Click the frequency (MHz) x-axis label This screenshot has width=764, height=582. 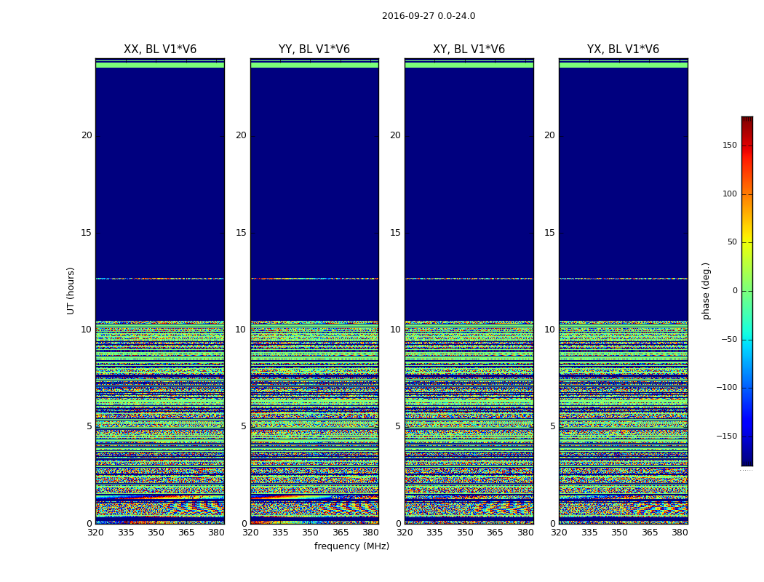tap(351, 546)
